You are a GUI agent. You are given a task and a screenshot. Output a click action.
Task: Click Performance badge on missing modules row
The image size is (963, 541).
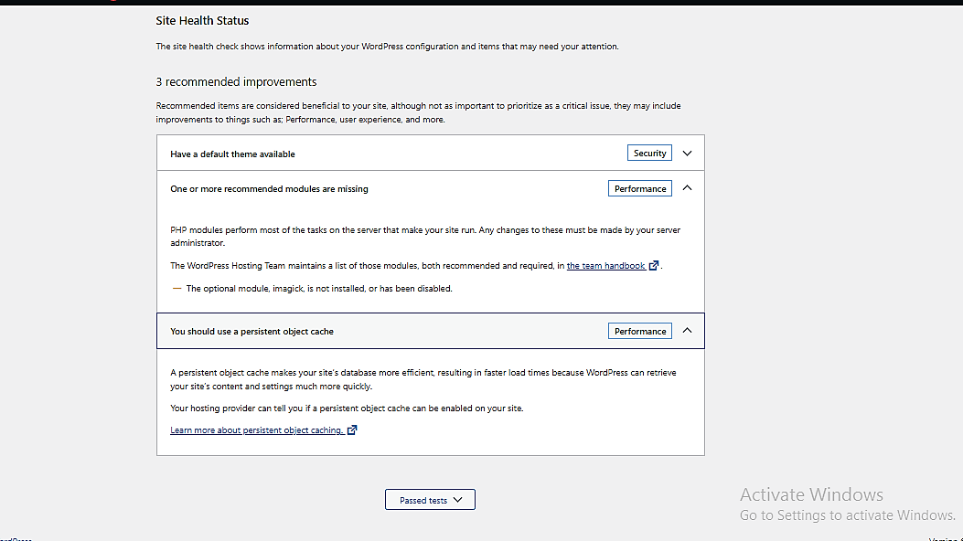pyautogui.click(x=639, y=188)
